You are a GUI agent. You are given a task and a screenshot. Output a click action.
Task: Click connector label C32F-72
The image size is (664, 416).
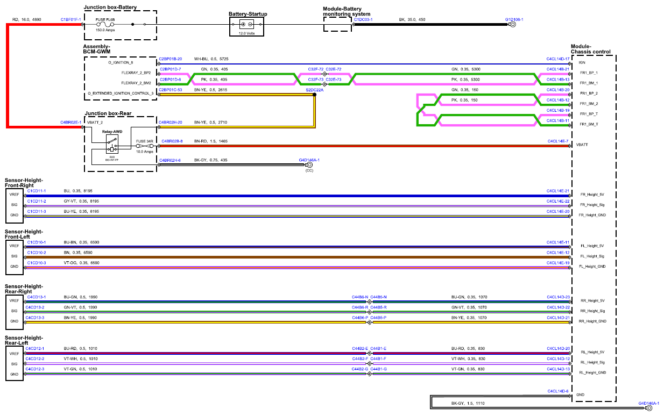pos(316,69)
